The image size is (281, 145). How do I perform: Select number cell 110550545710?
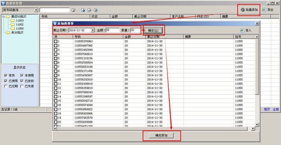[84, 101]
